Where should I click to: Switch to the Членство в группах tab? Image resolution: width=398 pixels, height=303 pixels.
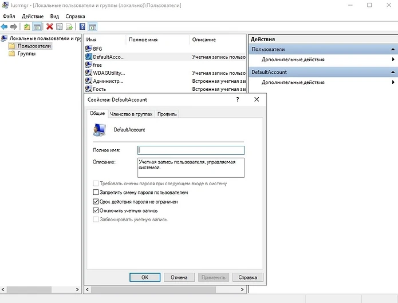[131, 114]
